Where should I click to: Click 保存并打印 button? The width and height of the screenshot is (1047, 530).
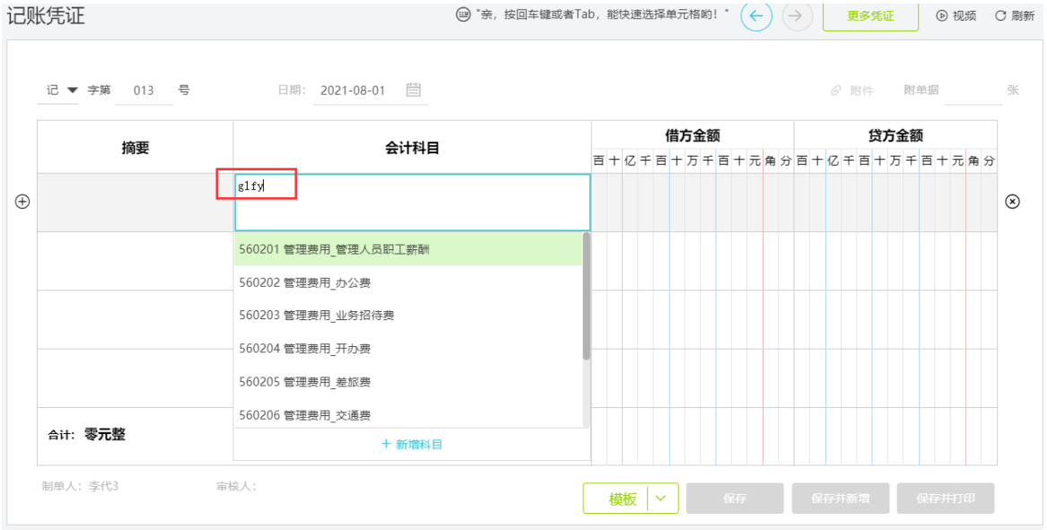pos(946,498)
